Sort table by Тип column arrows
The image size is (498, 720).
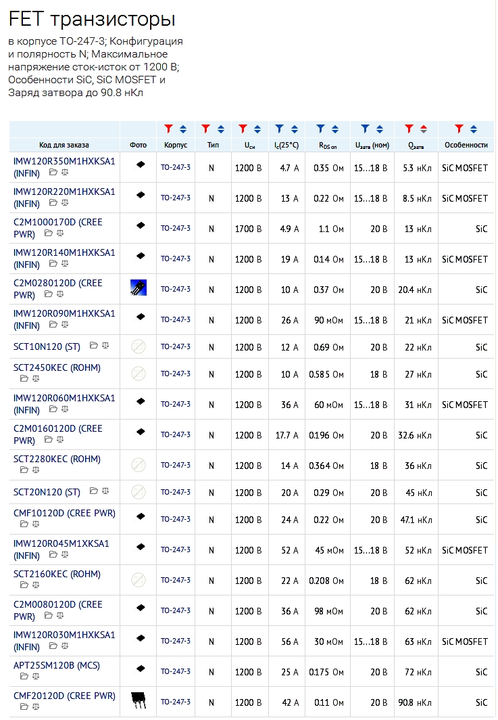(221, 129)
